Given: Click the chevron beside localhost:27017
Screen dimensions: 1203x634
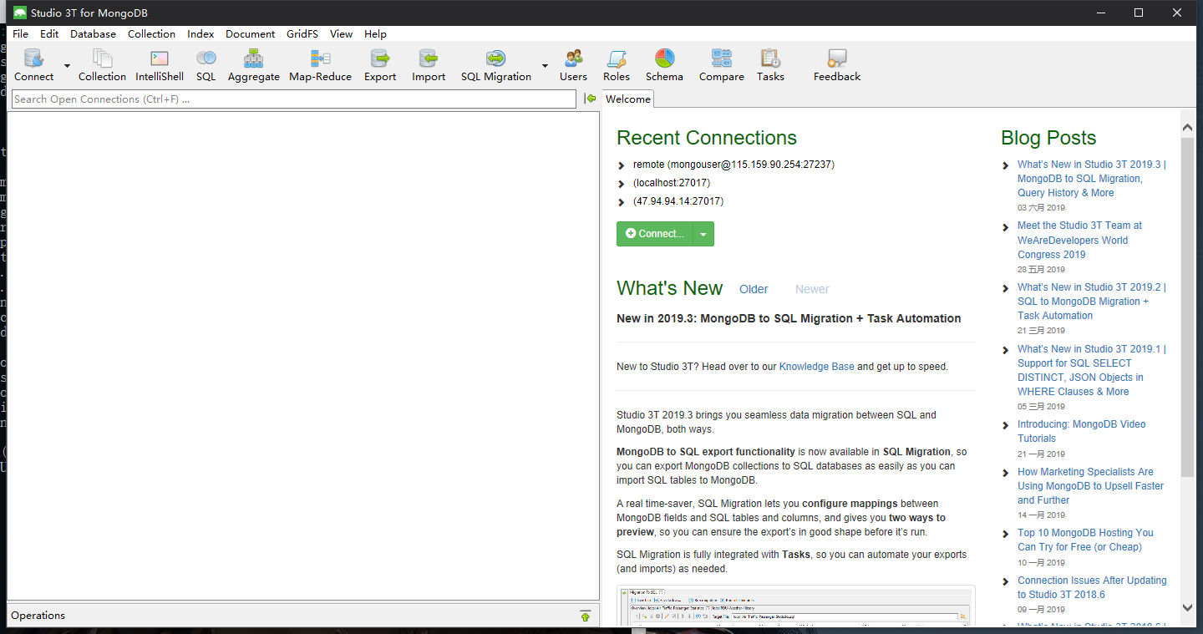Looking at the screenshot, I should point(621,184).
